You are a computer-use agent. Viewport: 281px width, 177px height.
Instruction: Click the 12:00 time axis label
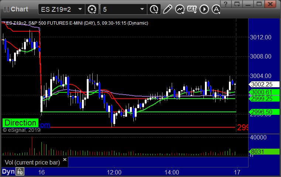click(114, 172)
